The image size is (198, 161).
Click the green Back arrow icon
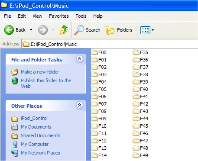click(9, 30)
